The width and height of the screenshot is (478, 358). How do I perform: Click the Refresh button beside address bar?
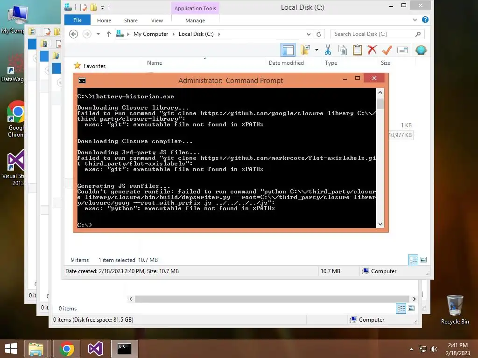coord(319,34)
